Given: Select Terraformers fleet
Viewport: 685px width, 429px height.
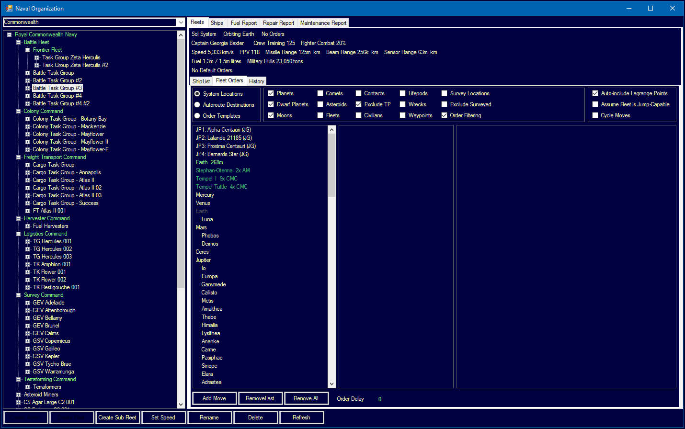Looking at the screenshot, I should [47, 387].
